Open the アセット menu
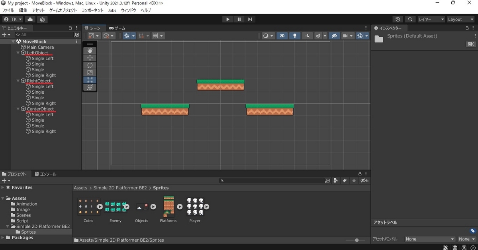The width and height of the screenshot is (478, 250). (x=38, y=10)
